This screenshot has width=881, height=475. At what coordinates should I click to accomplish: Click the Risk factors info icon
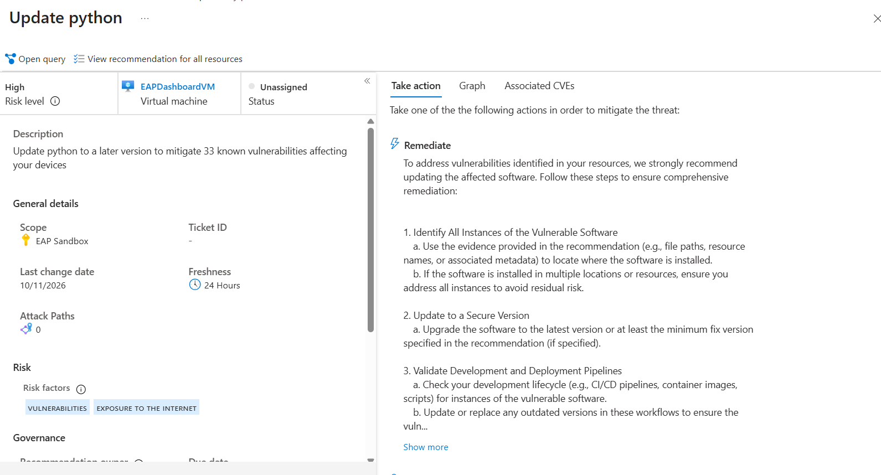tap(81, 389)
